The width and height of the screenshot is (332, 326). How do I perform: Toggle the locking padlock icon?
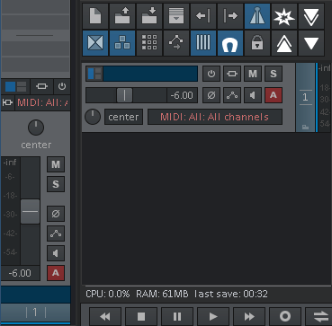(x=257, y=43)
